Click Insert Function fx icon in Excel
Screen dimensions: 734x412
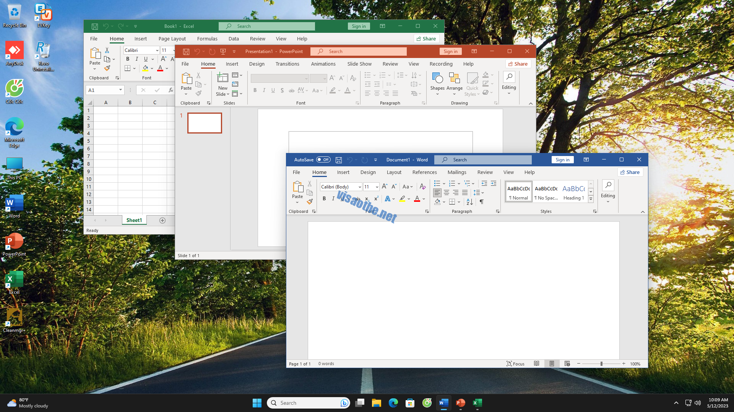coord(171,90)
